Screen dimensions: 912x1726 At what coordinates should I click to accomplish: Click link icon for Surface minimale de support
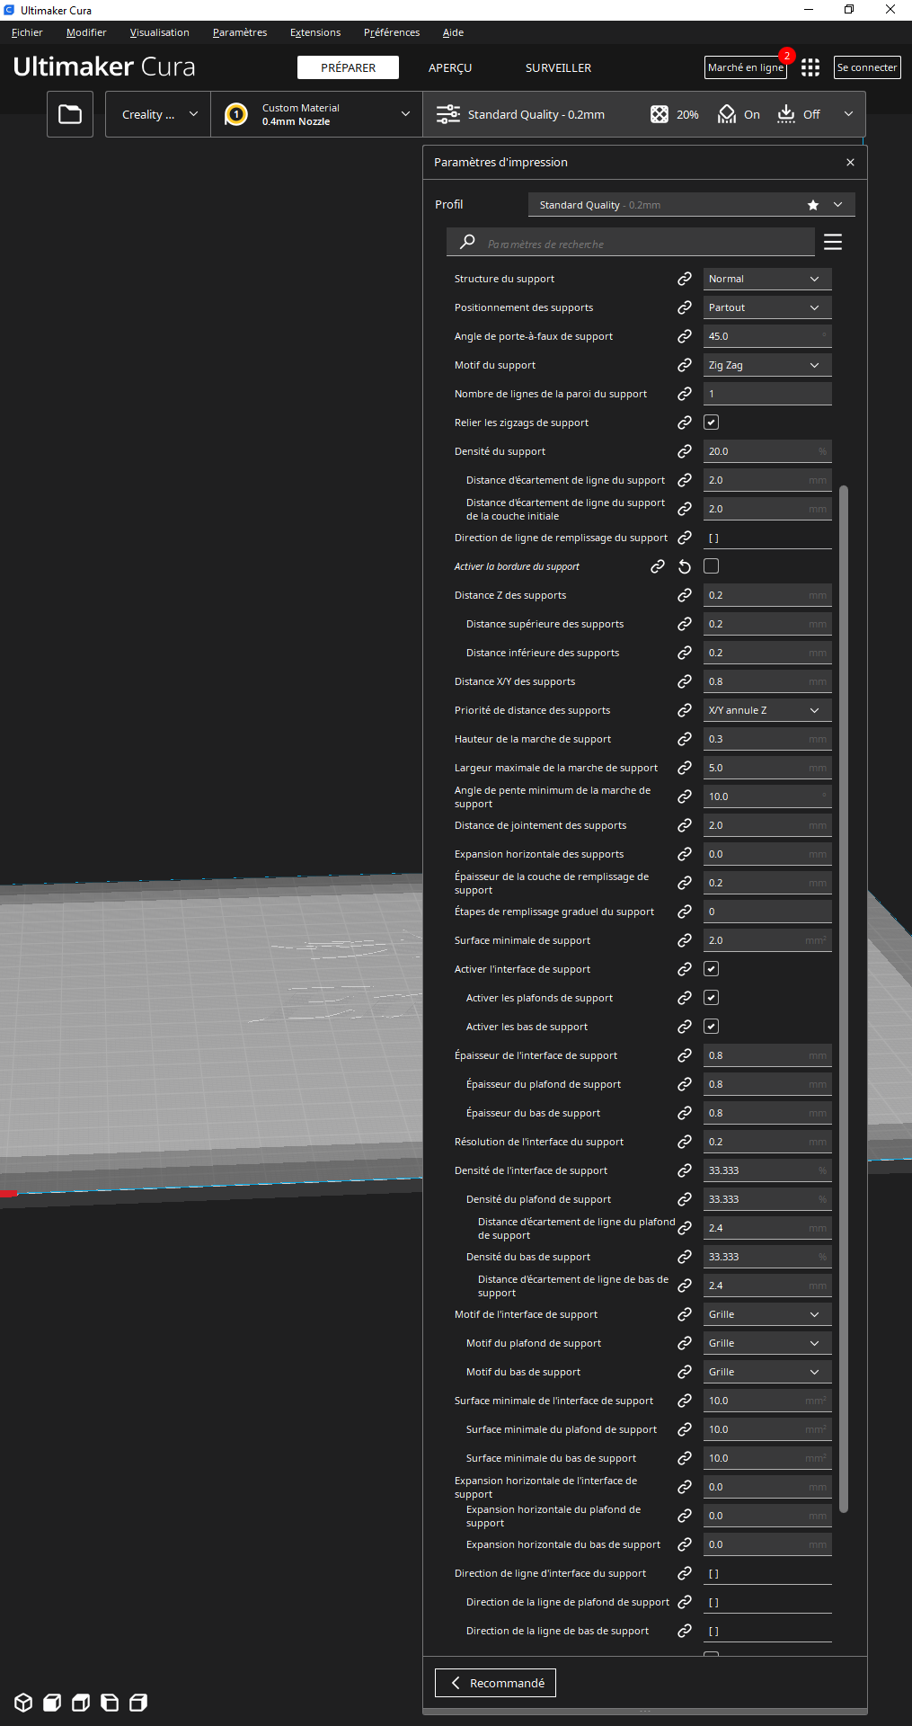click(x=685, y=940)
